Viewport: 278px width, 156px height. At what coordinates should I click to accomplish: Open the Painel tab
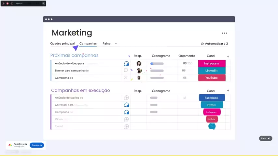pos(107,44)
